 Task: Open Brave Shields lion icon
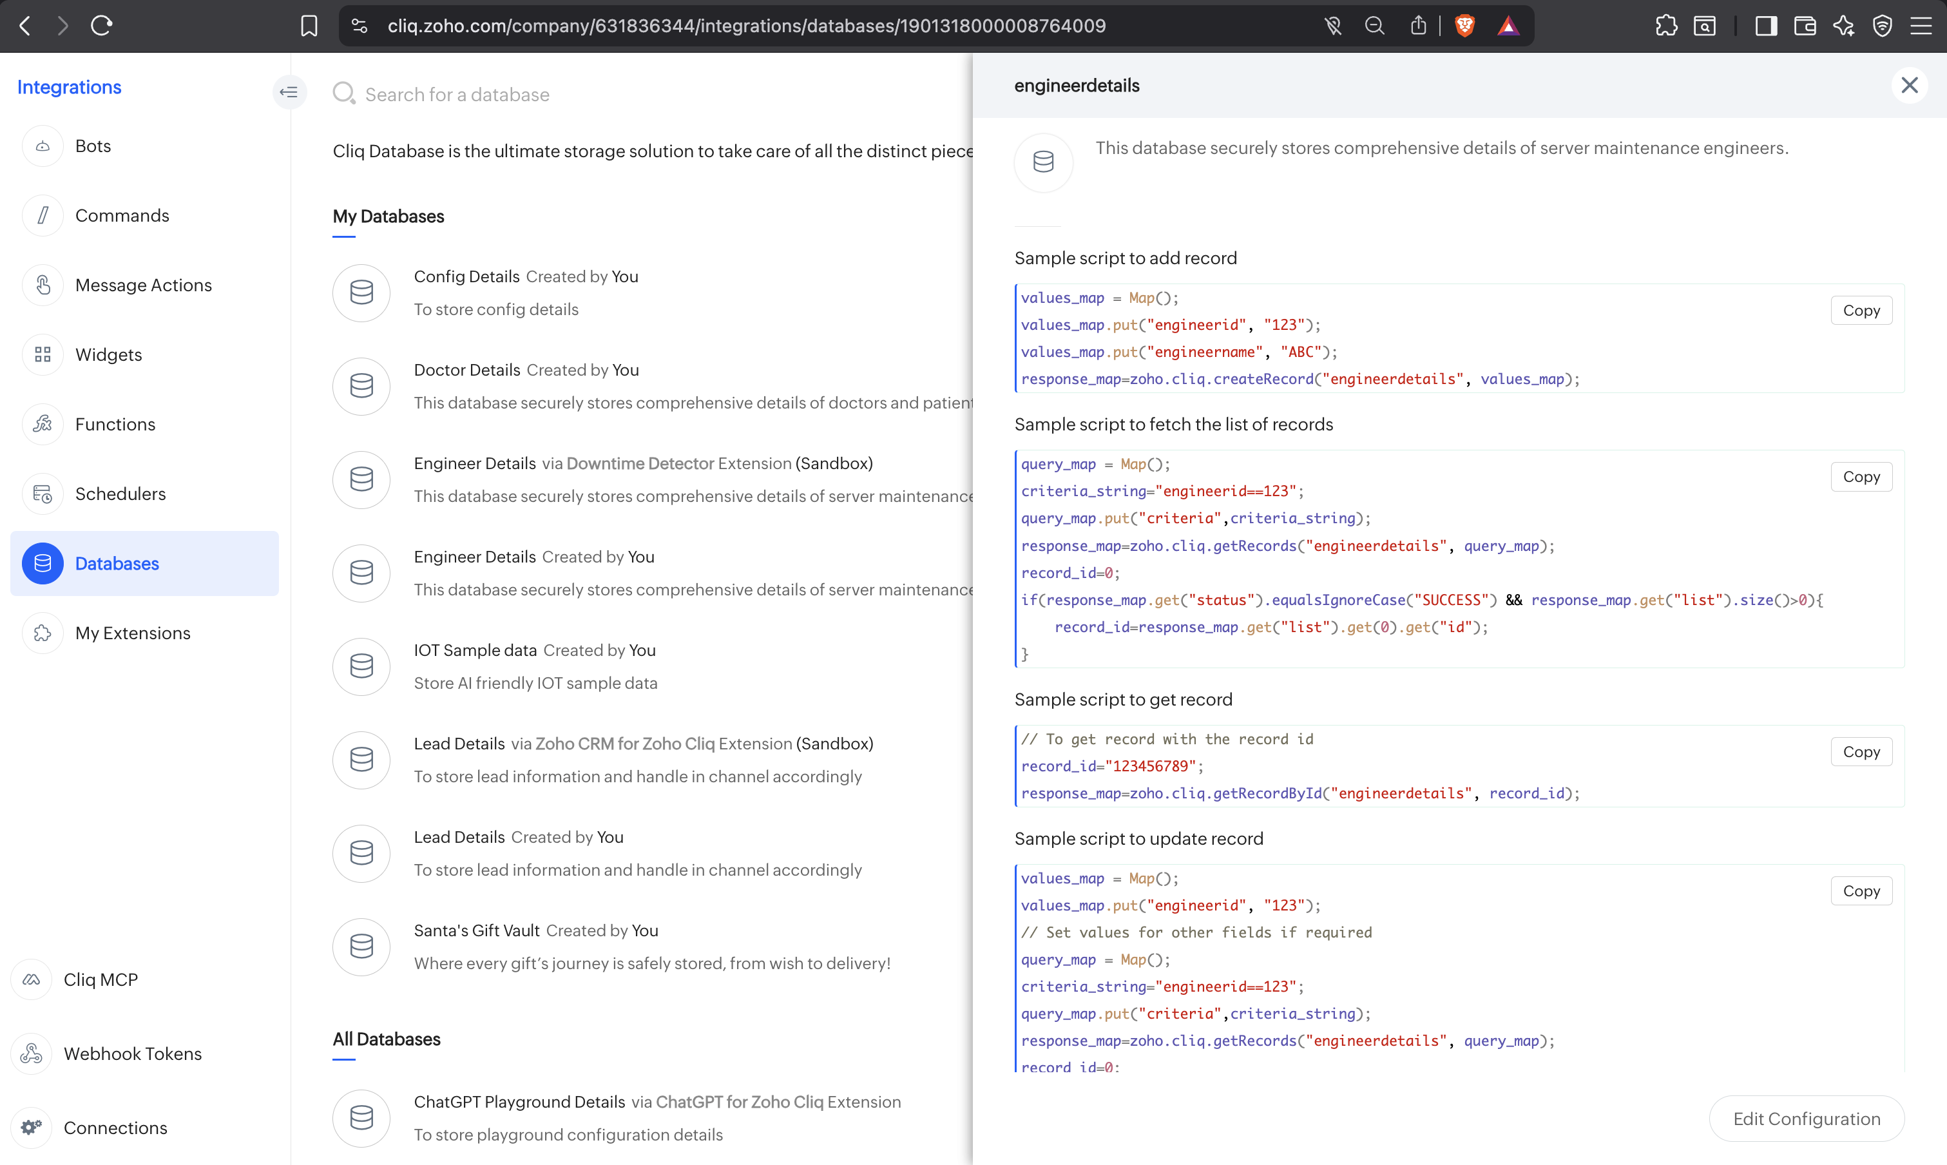pos(1464,26)
